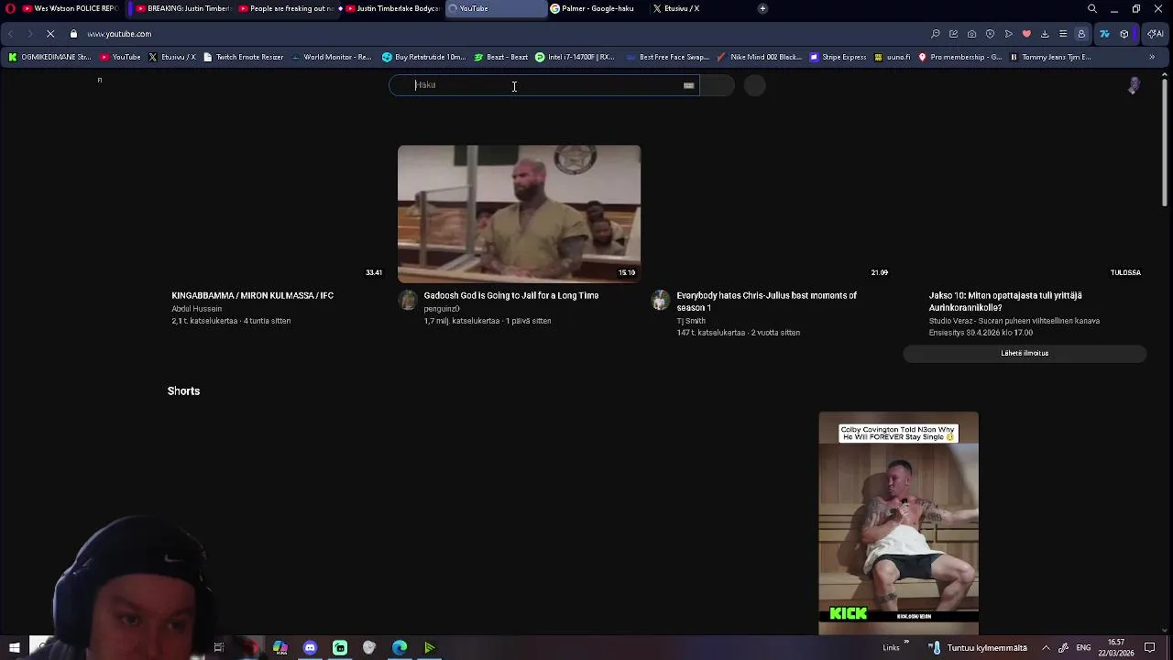Switch to Wes Watson POLICE REPORT tab

point(71,8)
